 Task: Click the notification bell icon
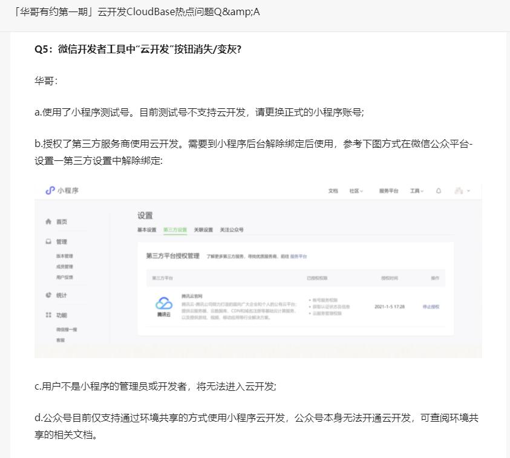(x=439, y=191)
